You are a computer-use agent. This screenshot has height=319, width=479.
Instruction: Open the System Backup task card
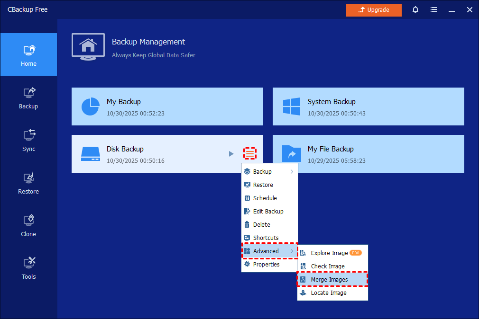coord(368,106)
